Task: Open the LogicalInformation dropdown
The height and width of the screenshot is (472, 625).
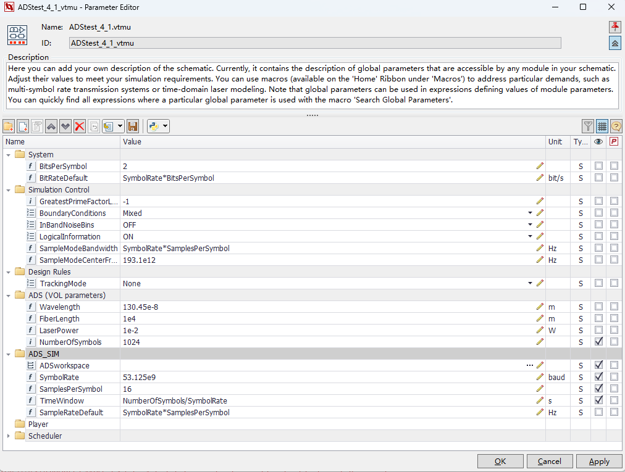Action: pyautogui.click(x=530, y=236)
